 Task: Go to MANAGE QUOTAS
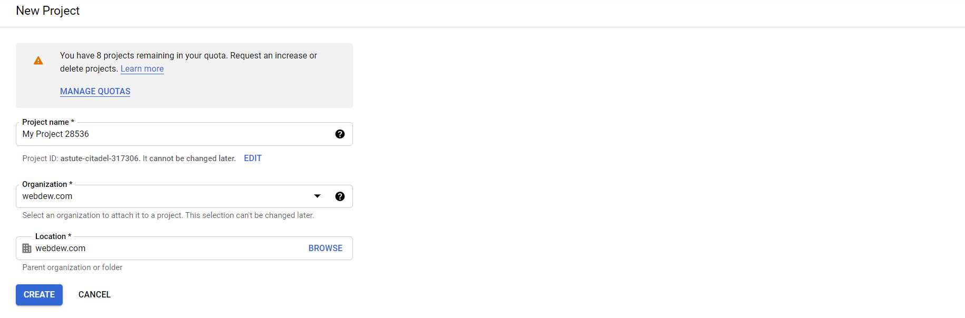click(x=95, y=92)
